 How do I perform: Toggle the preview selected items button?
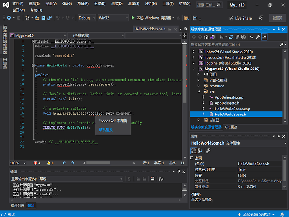pyautogui.click(x=264, y=37)
